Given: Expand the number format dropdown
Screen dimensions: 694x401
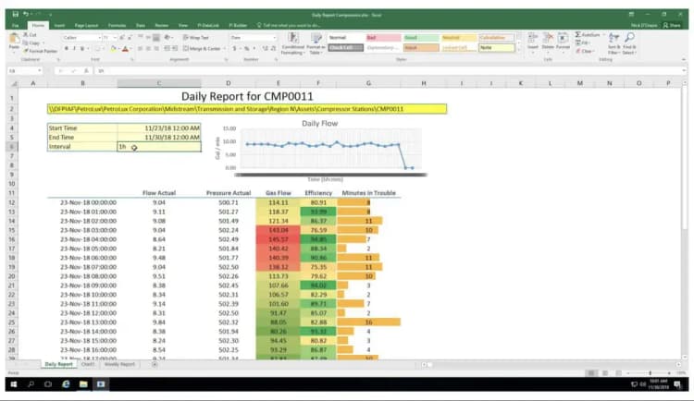Looking at the screenshot, I should click(x=273, y=37).
